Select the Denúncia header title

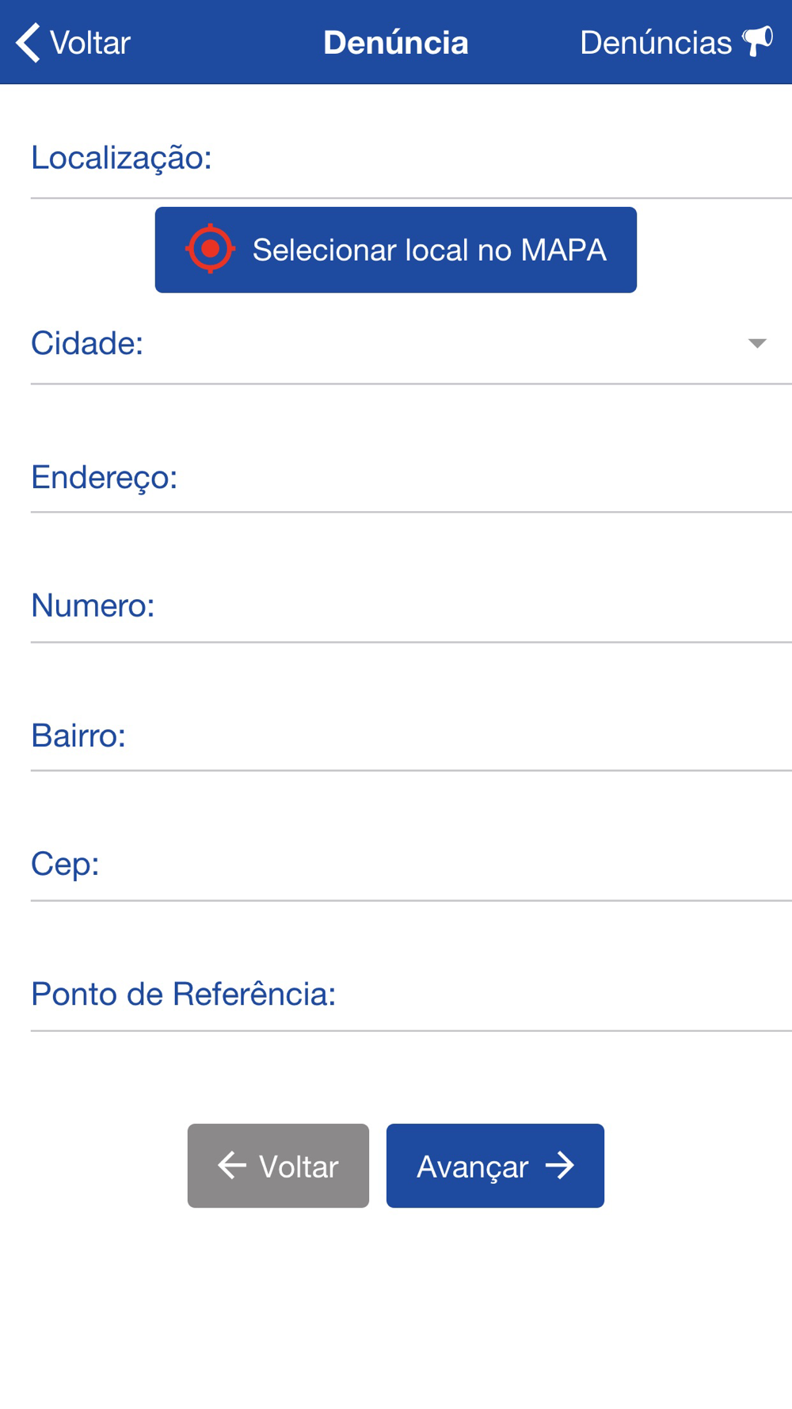click(396, 43)
